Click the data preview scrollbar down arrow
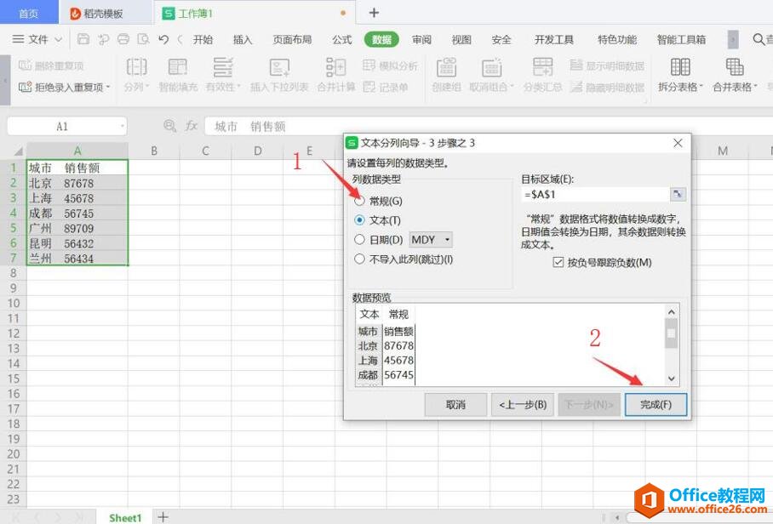Viewport: 773px width, 524px height. tap(671, 379)
